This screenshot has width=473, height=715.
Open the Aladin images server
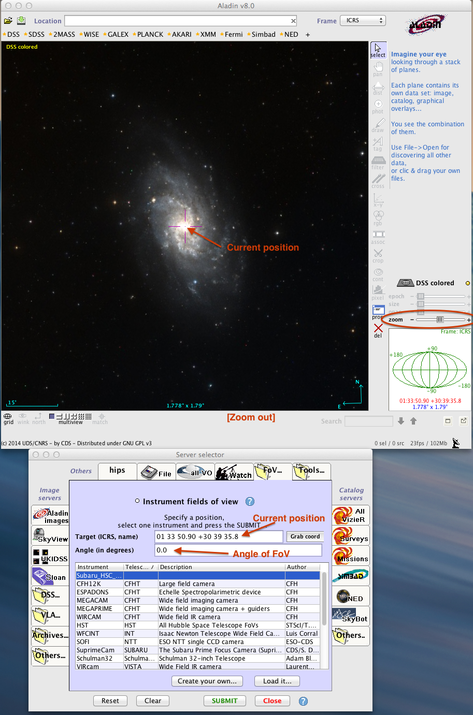(50, 516)
